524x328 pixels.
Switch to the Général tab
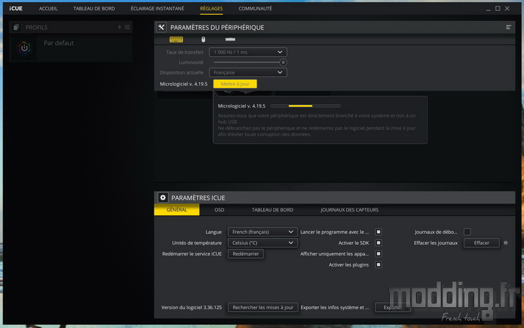coord(177,210)
